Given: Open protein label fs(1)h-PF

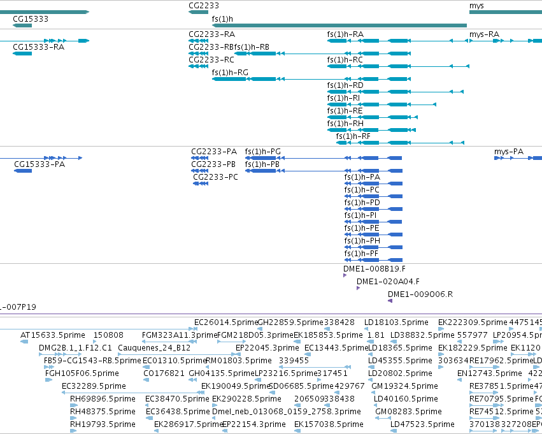Looking at the screenshot, I should point(361,254).
